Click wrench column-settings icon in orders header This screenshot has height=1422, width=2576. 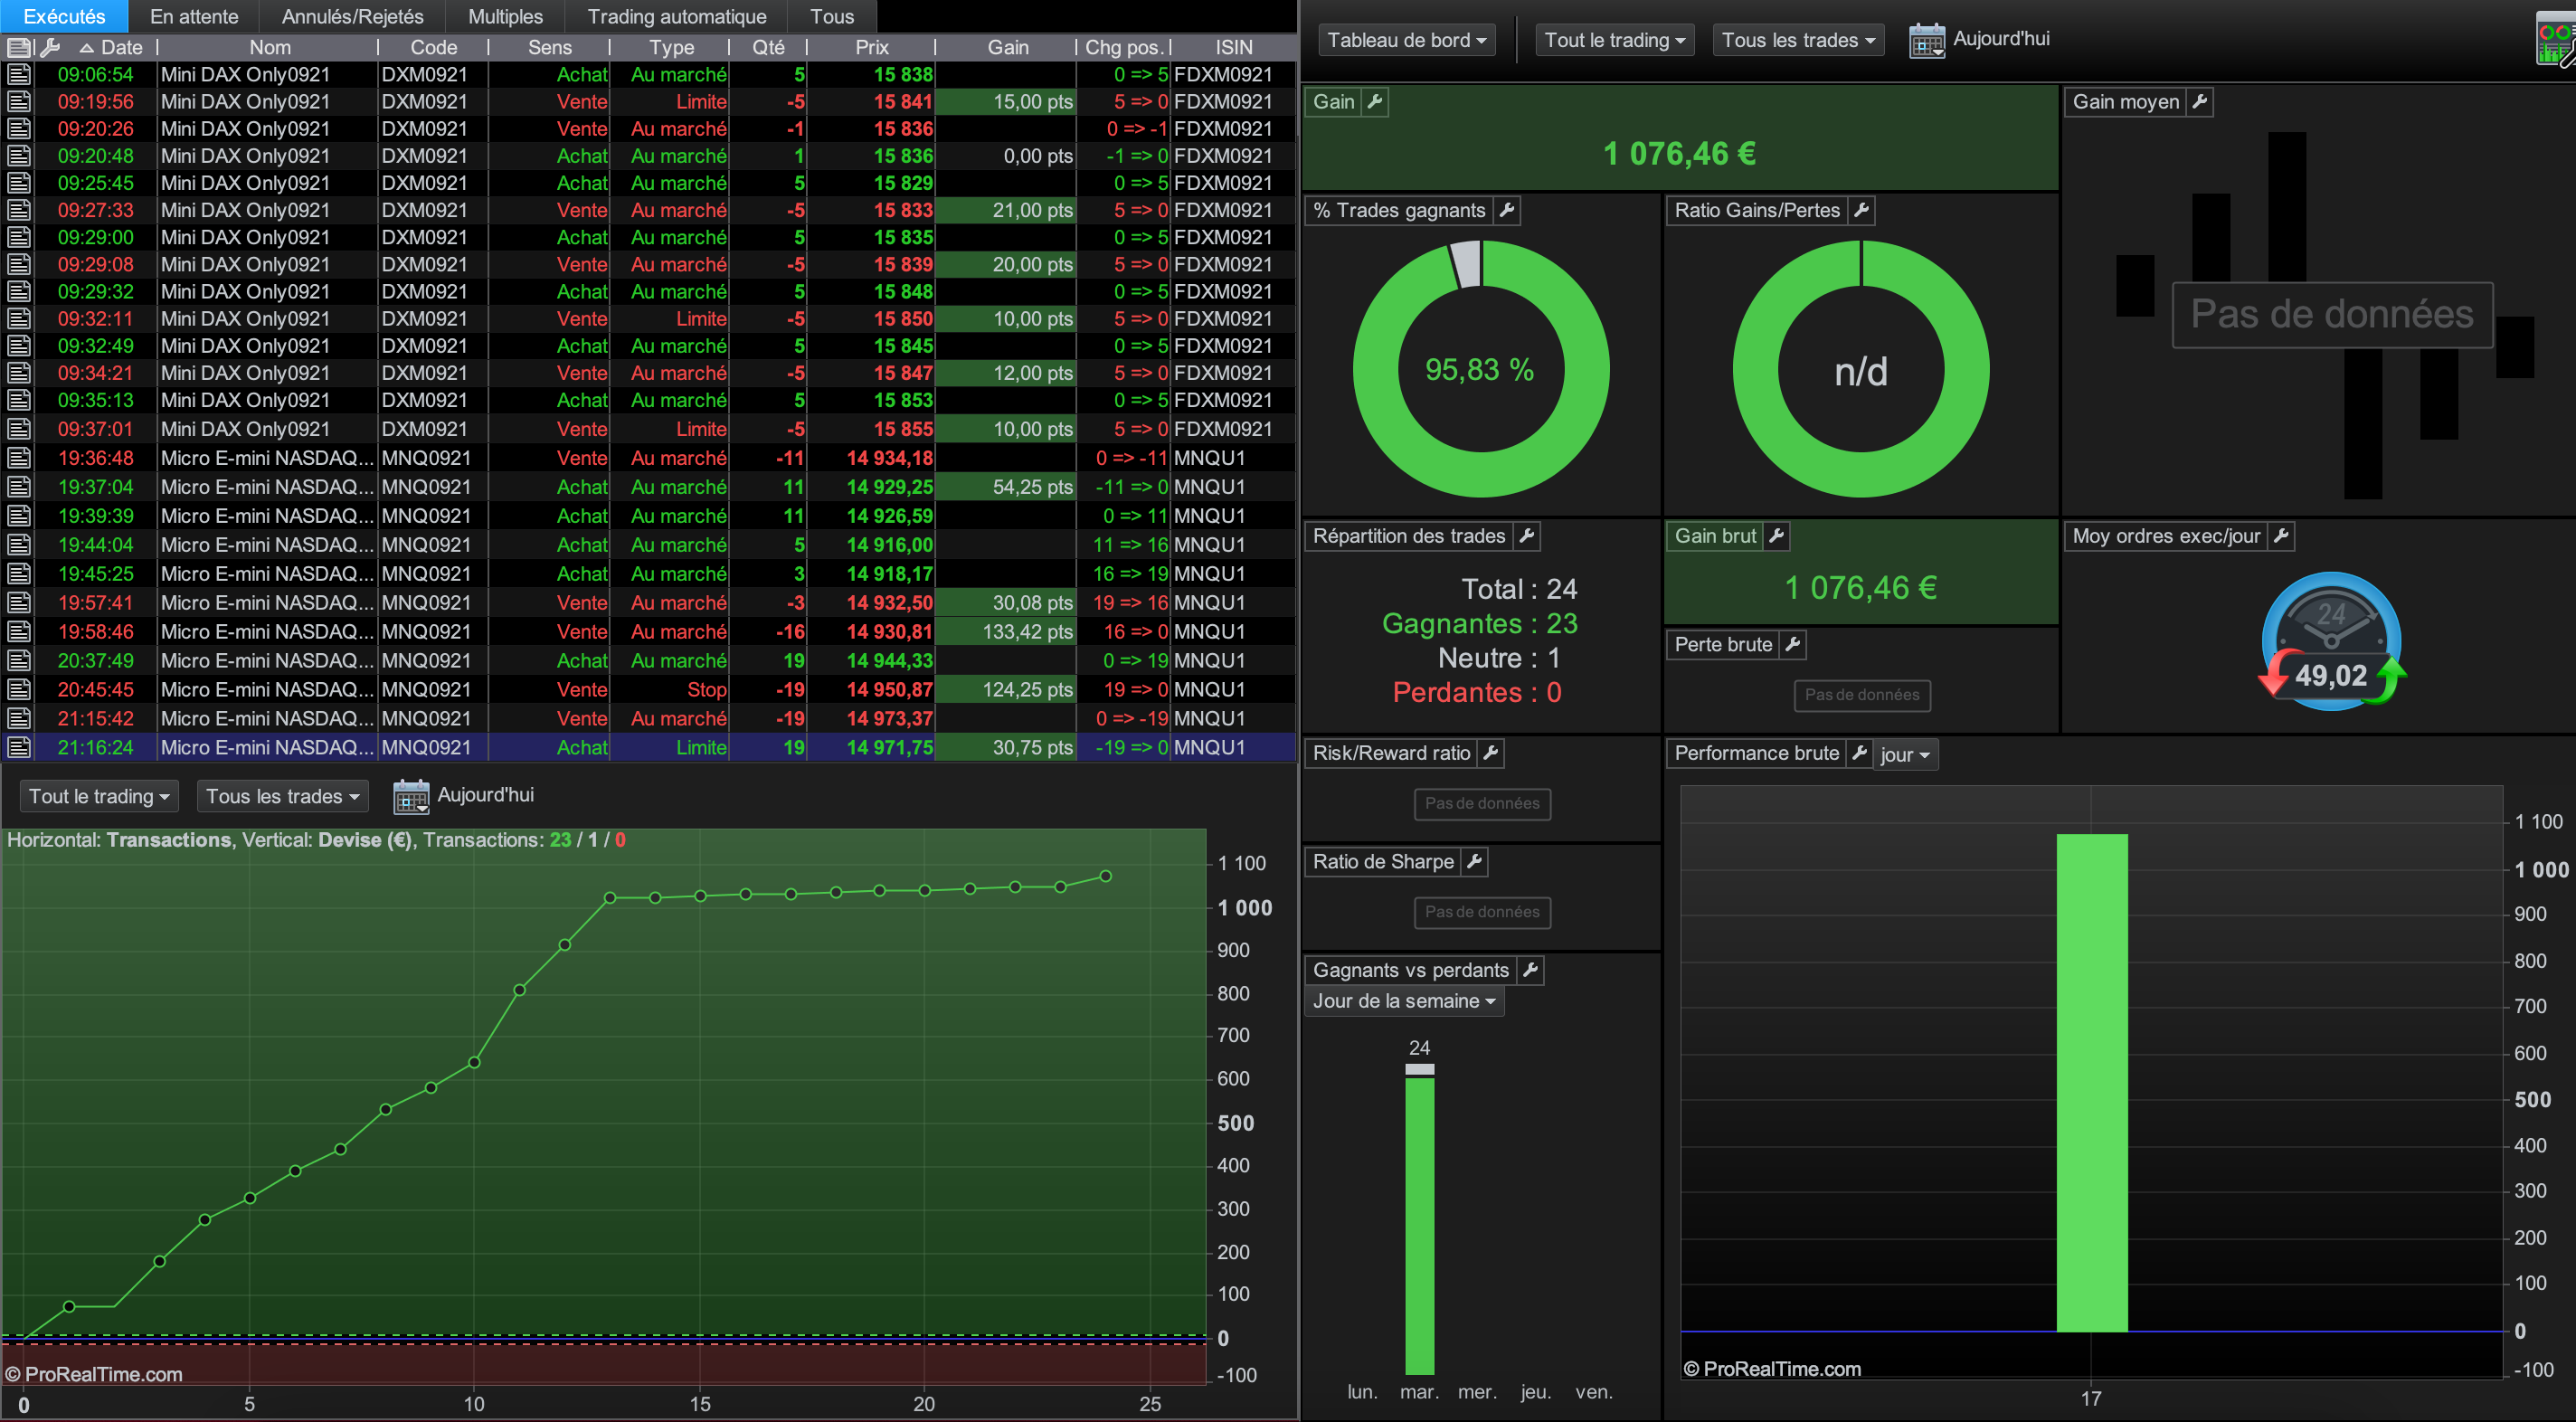pyautogui.click(x=50, y=47)
